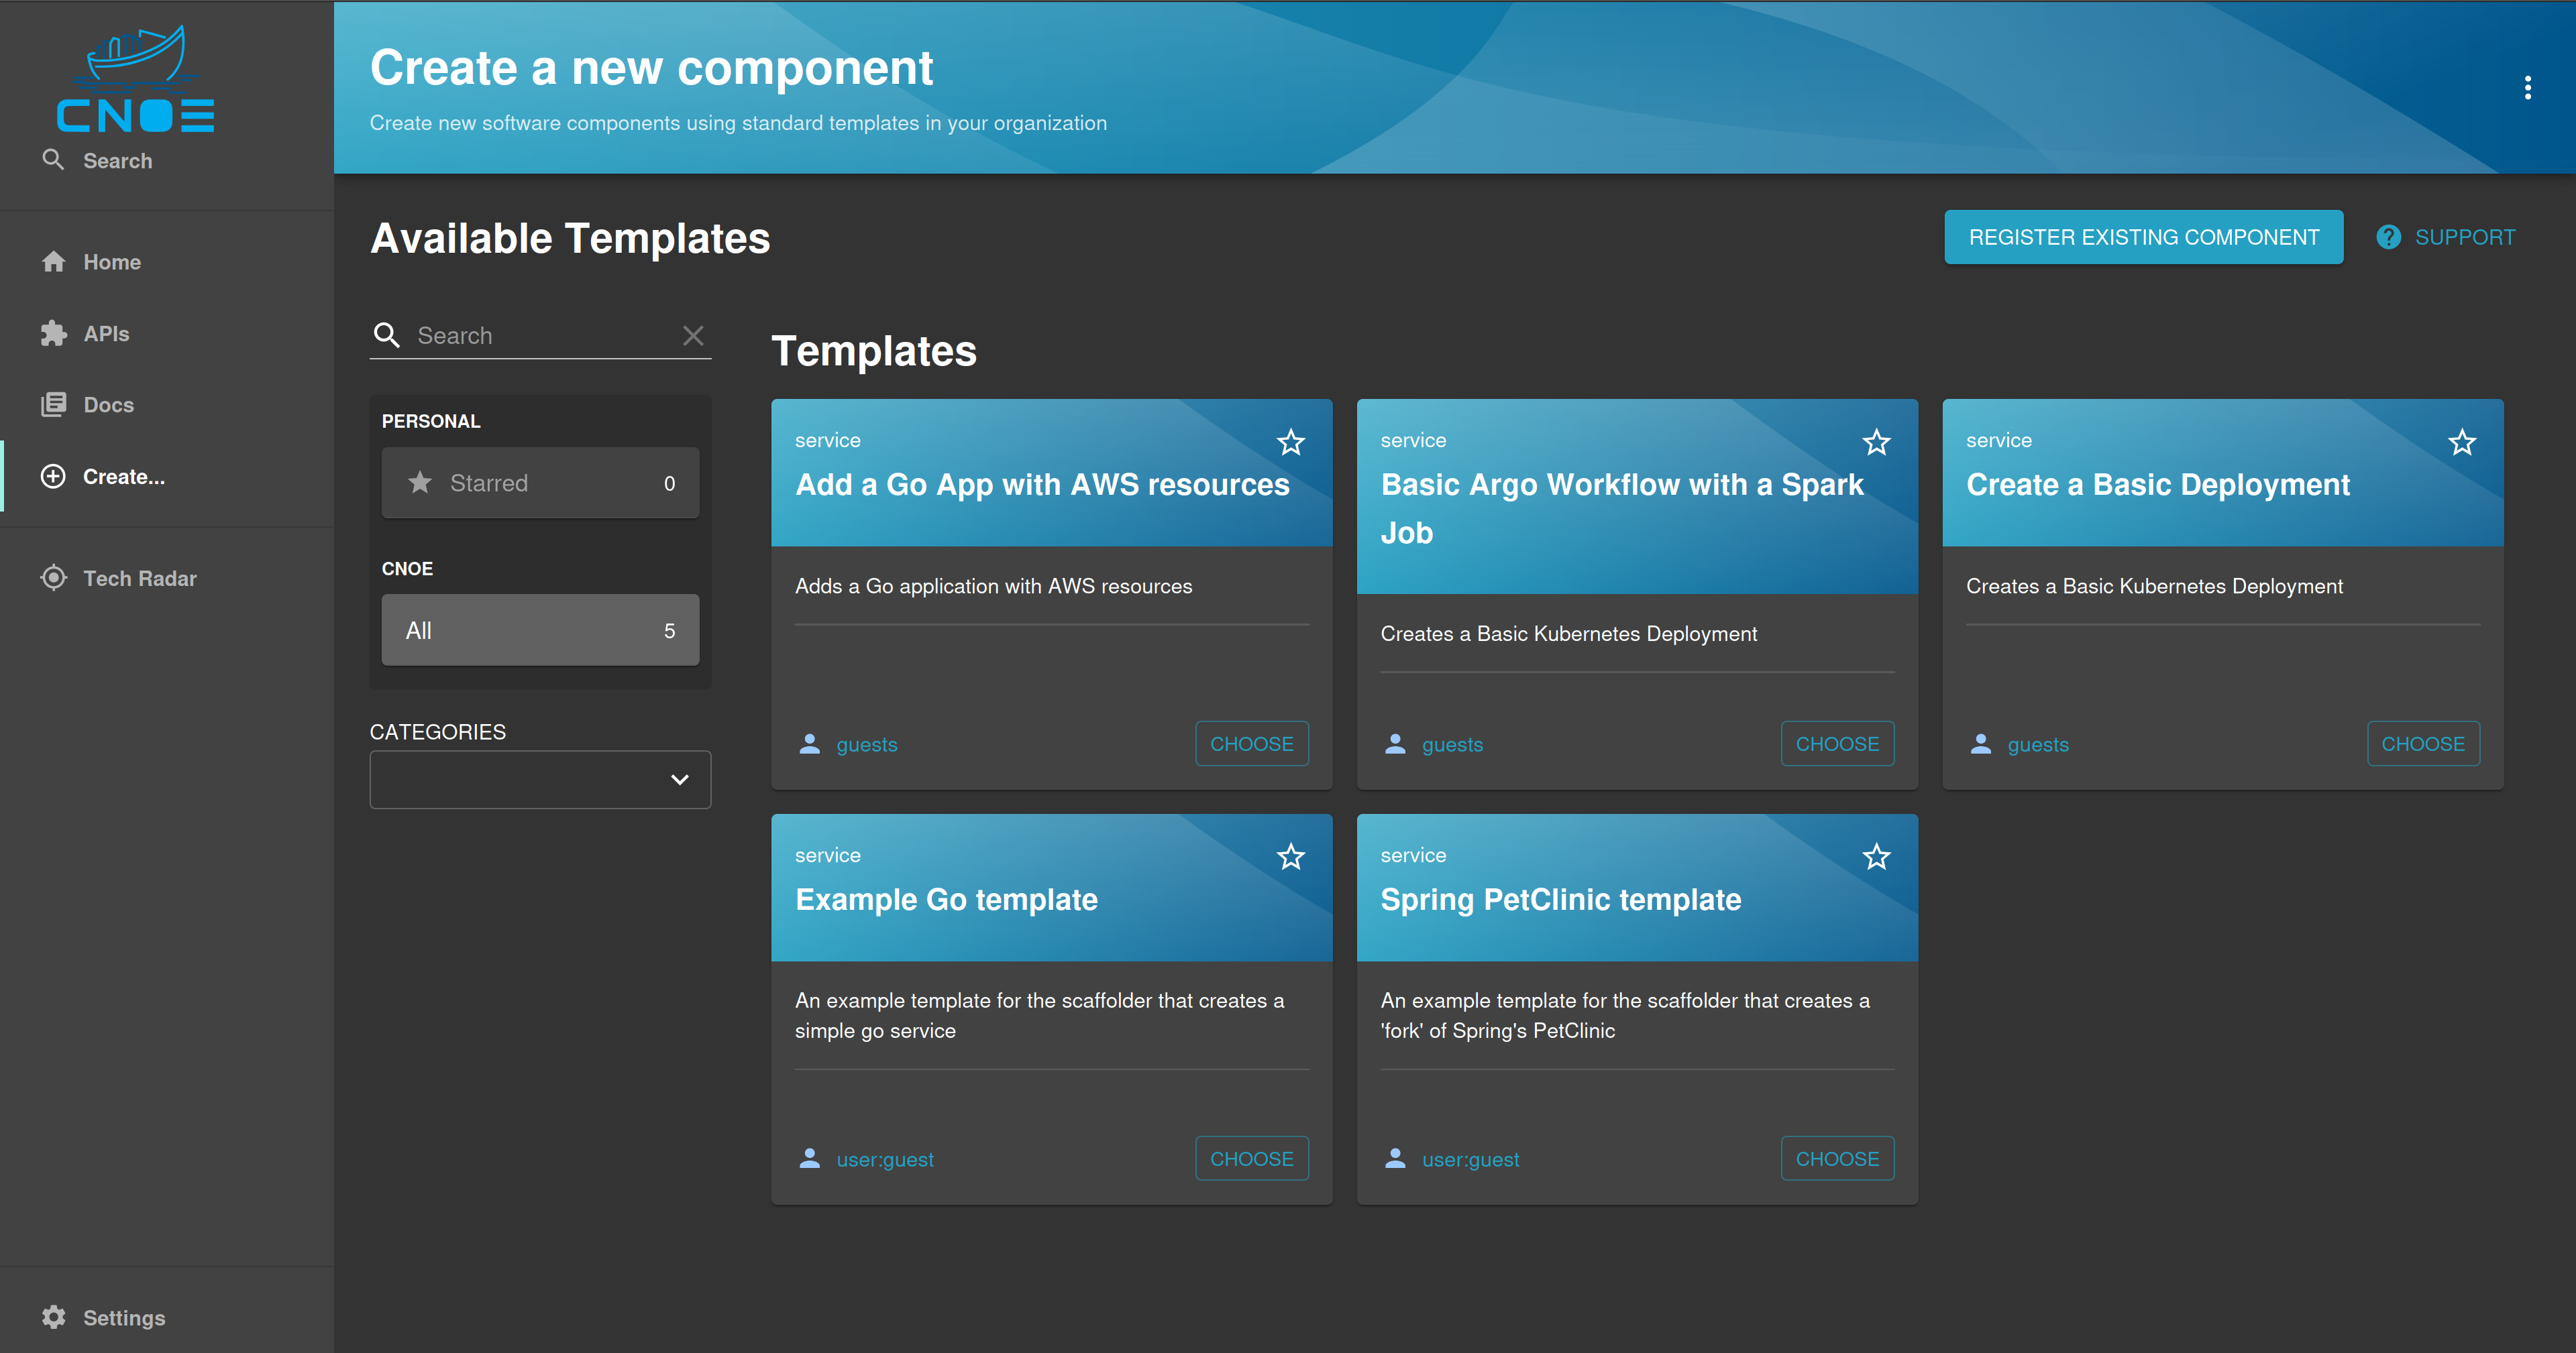Click 'Basic Argo Workflow with a Spark Job' title
The width and height of the screenshot is (2576, 1353).
pos(1622,509)
